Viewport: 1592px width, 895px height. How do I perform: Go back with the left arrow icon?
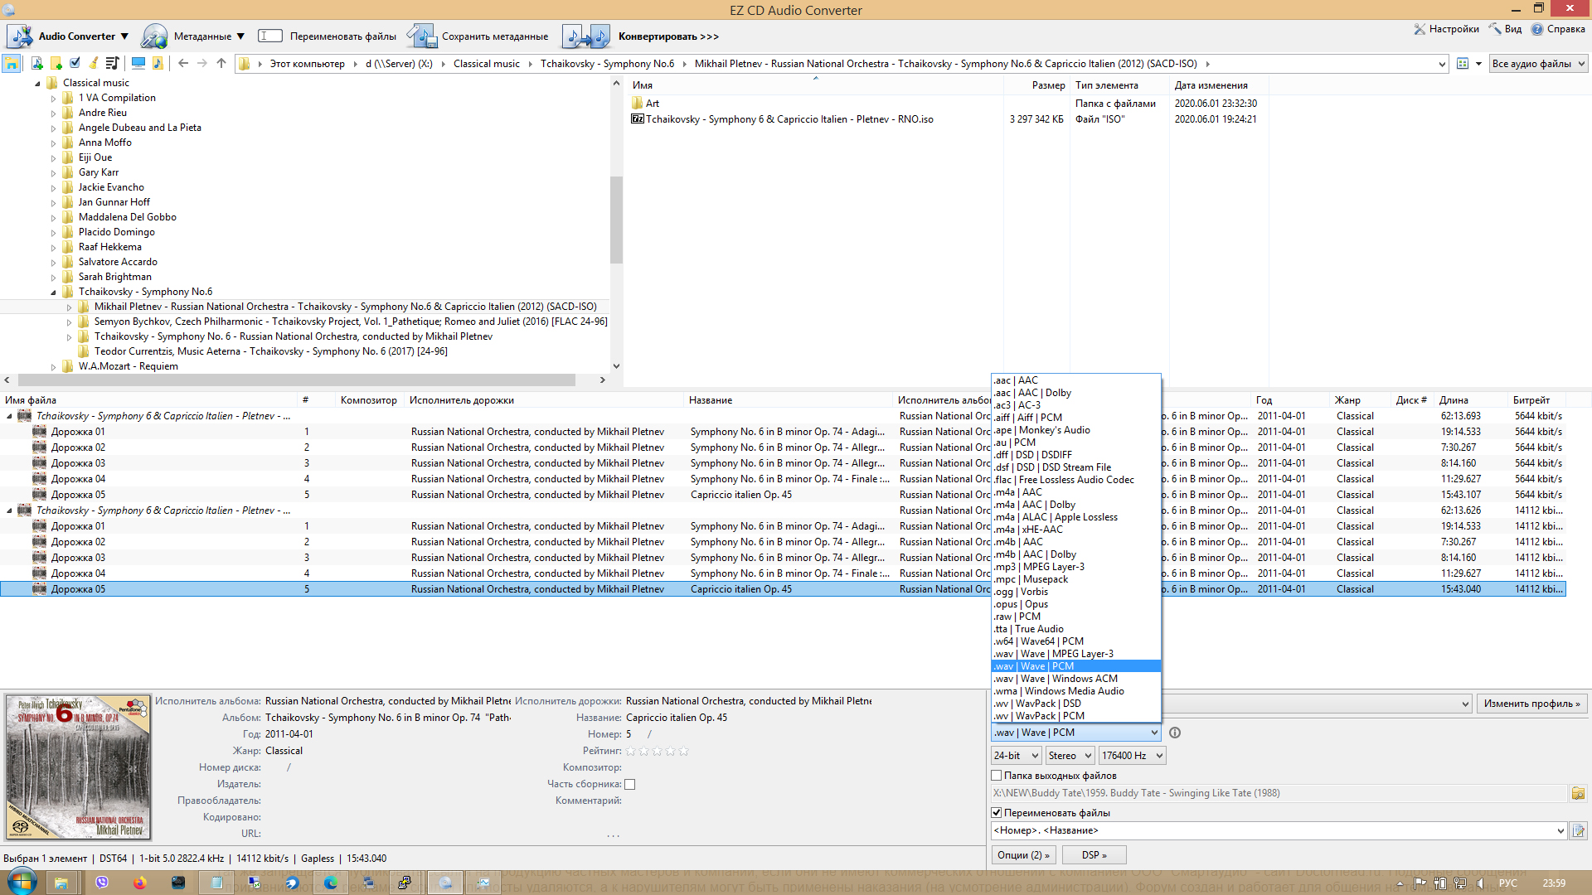coord(183,63)
